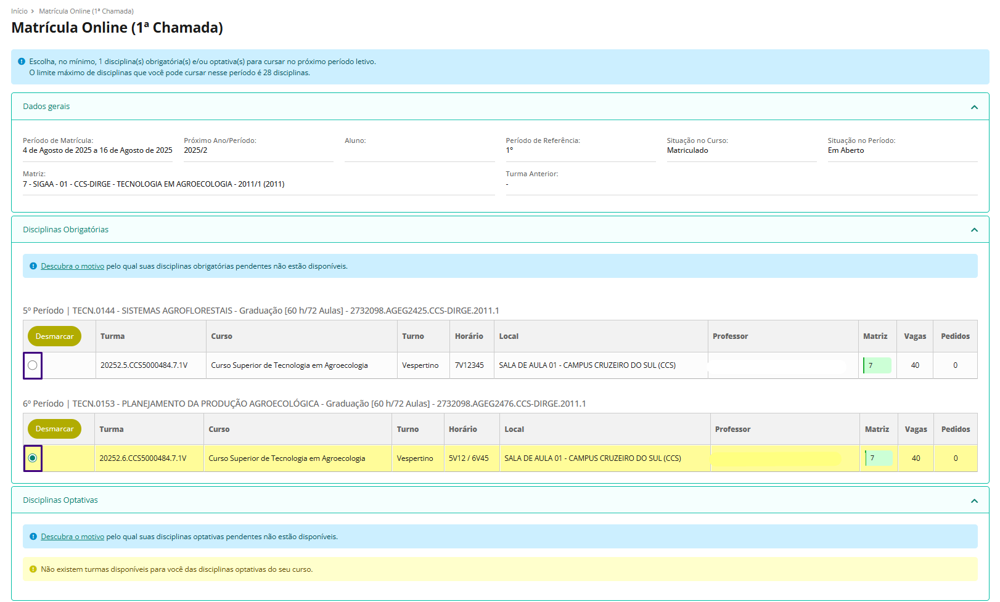1000x602 pixels.
Task: Go to Início breadcrumb
Action: [x=19, y=11]
